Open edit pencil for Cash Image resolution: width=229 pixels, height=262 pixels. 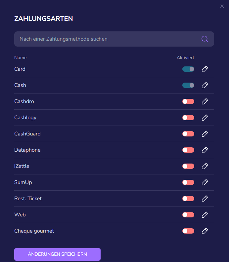click(205, 85)
